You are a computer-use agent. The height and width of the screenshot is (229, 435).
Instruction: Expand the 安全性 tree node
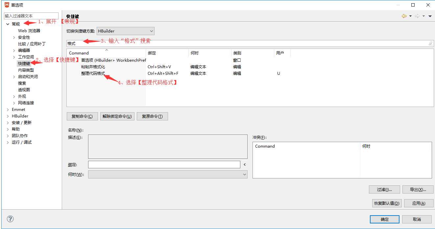click(14, 37)
